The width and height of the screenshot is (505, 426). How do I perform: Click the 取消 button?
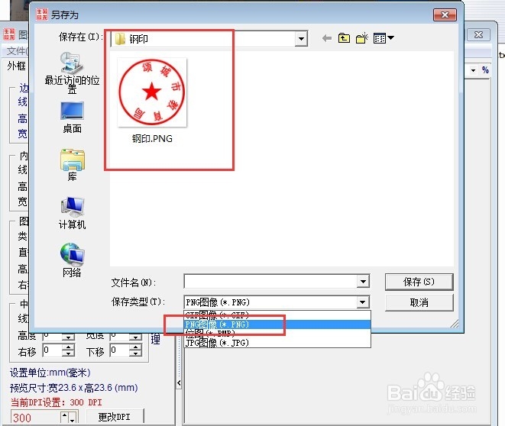point(419,302)
